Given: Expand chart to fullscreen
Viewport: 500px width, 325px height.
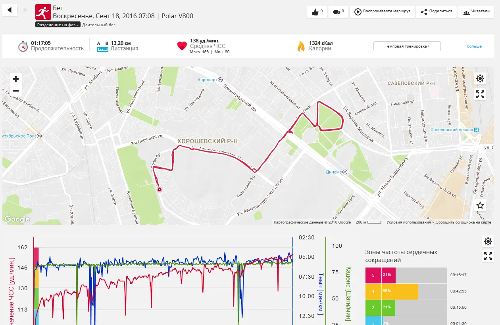Looking at the screenshot, I should click(488, 256).
